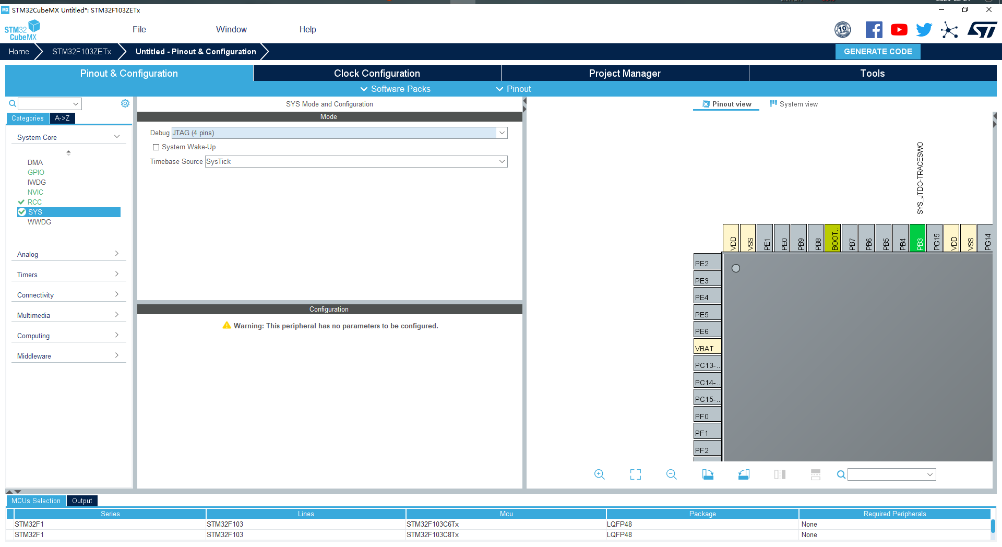Image resolution: width=1002 pixels, height=547 pixels.
Task: Click the pin search magnifier icon
Action: [841, 474]
